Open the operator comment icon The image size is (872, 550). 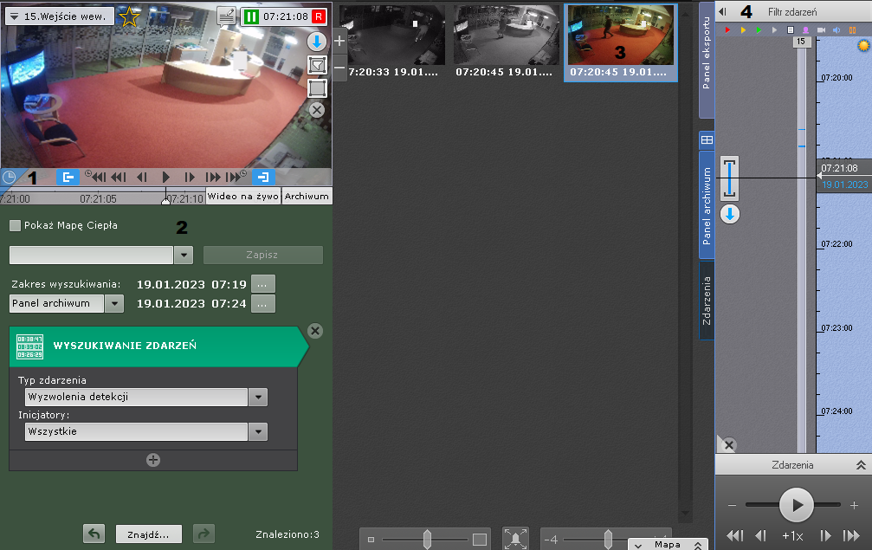(x=226, y=16)
